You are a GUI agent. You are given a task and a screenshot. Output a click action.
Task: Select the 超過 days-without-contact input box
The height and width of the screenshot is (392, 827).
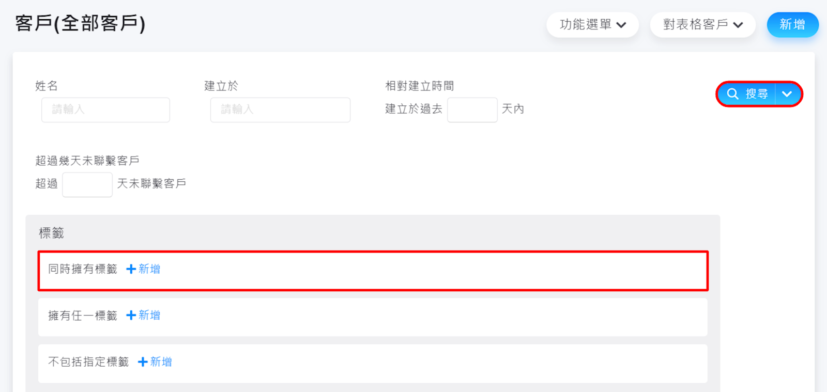coord(87,184)
